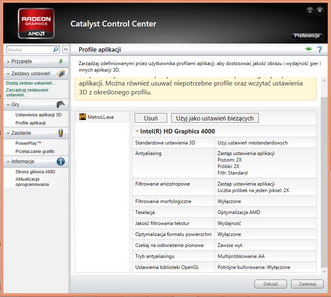Click the Zawsze wył. value
The image size is (331, 297).
tap(230, 245)
